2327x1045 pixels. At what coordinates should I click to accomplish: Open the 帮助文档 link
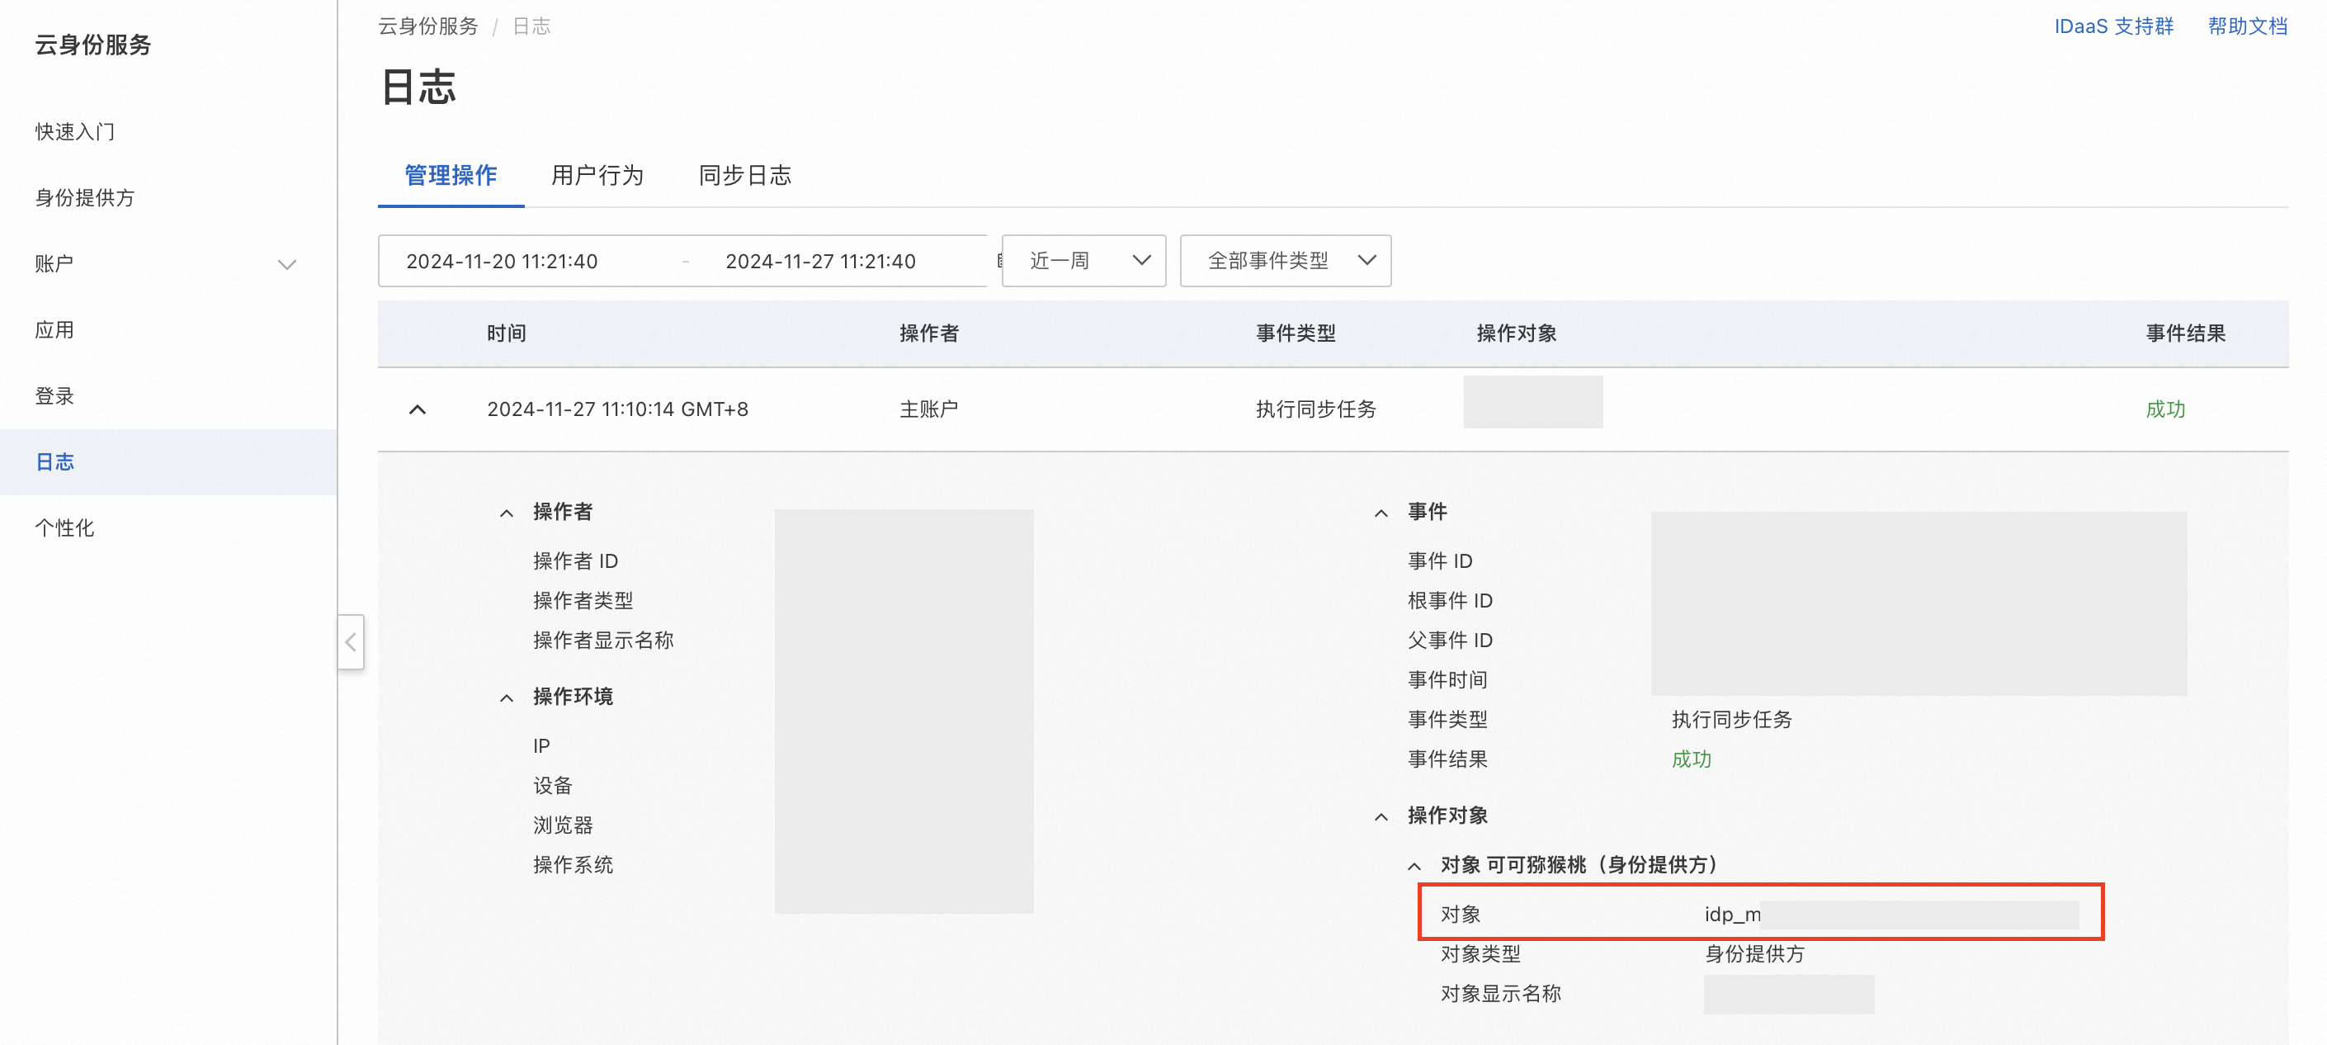click(2248, 26)
